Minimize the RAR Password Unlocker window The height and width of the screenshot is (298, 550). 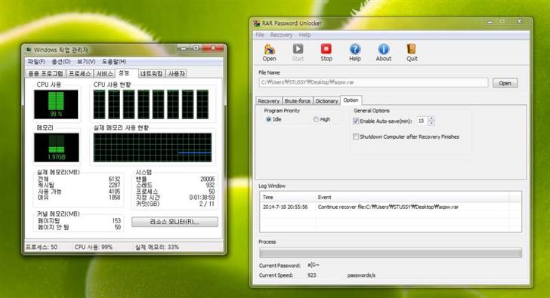[x=490, y=22]
